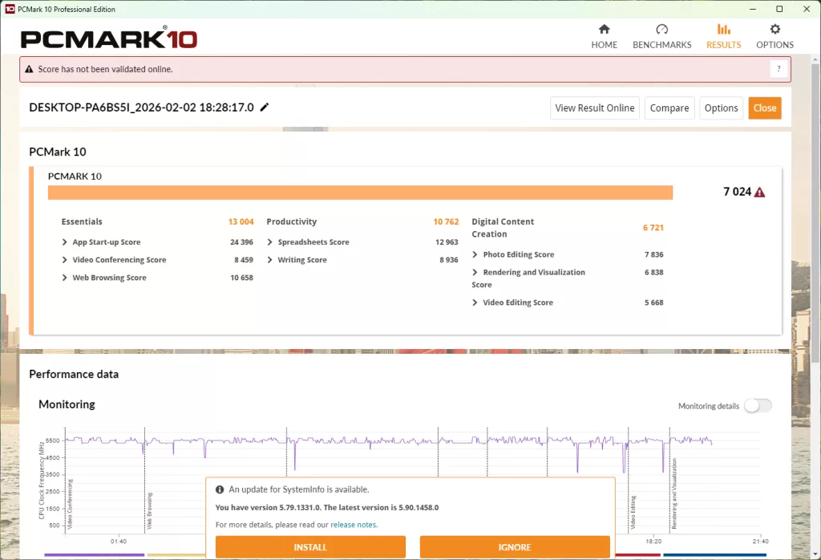Click the PCMark 10 logo
The width and height of the screenshot is (821, 560).
click(x=109, y=38)
